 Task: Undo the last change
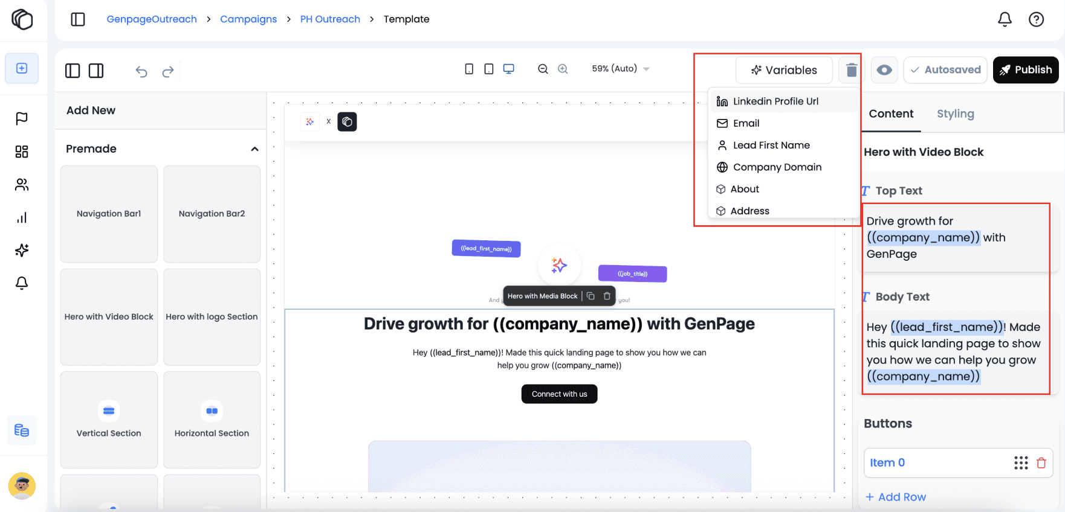point(141,72)
